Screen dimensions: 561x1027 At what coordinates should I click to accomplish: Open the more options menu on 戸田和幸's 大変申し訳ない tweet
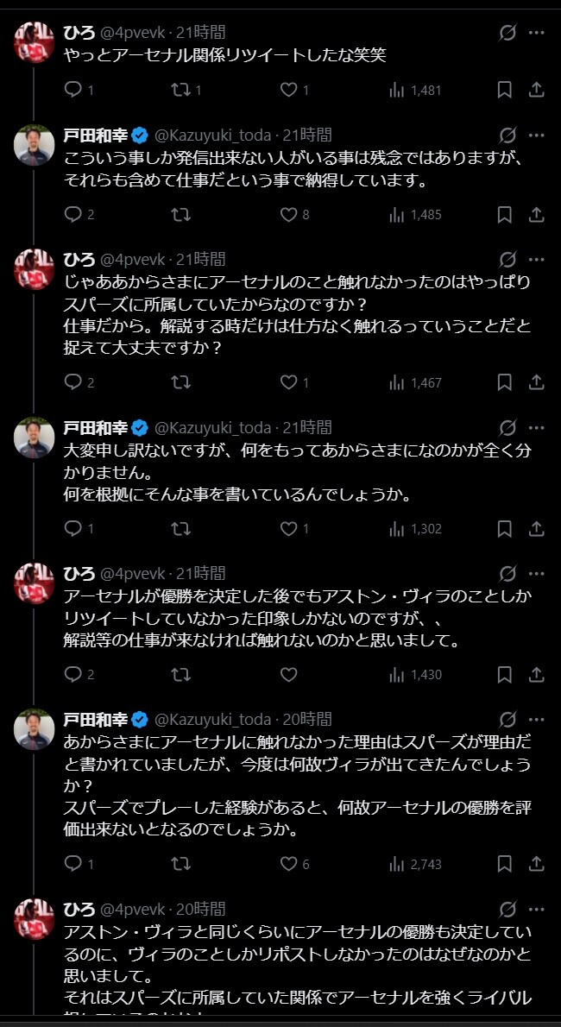point(537,428)
